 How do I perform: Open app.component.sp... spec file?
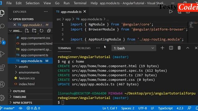click(34, 49)
